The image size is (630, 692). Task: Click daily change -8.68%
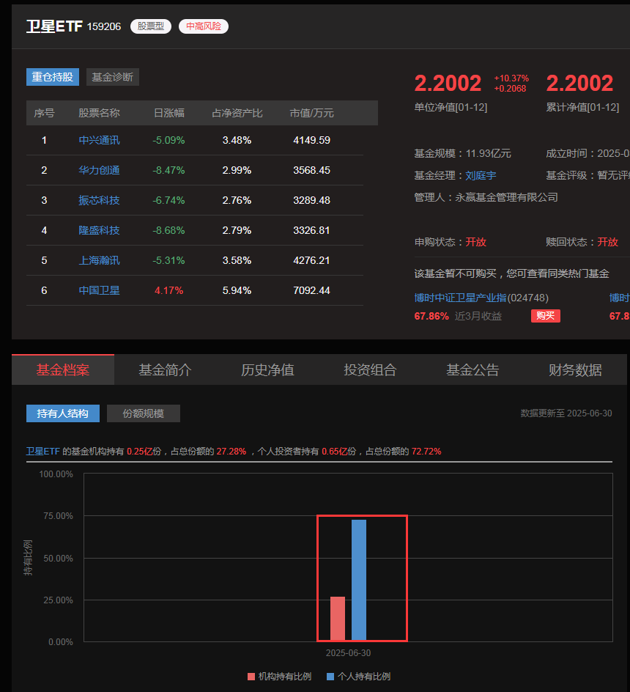click(168, 230)
